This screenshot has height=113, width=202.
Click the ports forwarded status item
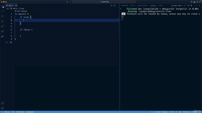13,112
